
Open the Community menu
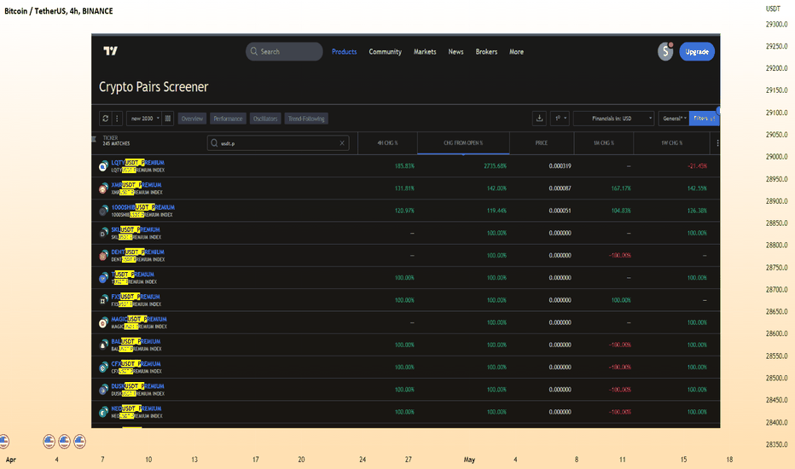(385, 51)
